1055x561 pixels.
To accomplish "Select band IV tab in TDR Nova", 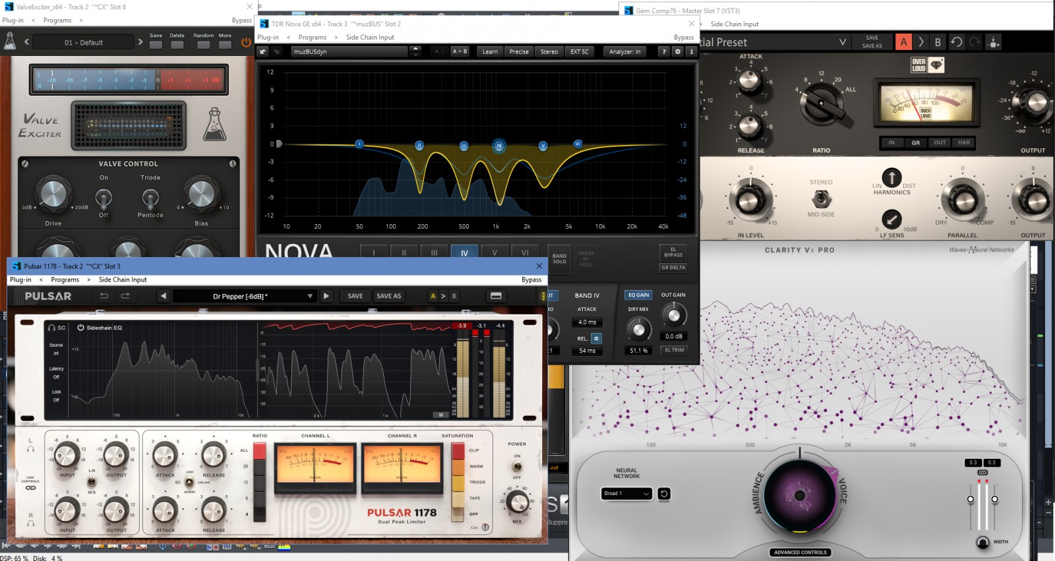I will 464,252.
